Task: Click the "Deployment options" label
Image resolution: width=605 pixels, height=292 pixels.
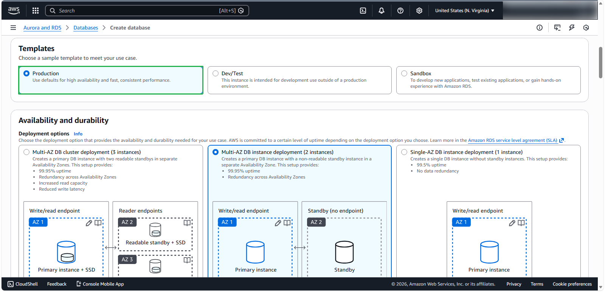Action: click(x=44, y=134)
